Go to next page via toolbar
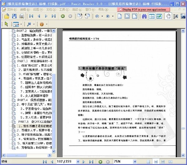187x165 pixels. point(46,16)
